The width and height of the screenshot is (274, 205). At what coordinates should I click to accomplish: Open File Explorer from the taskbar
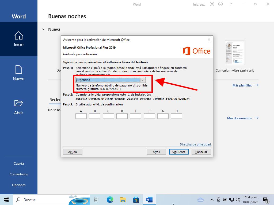123,200
